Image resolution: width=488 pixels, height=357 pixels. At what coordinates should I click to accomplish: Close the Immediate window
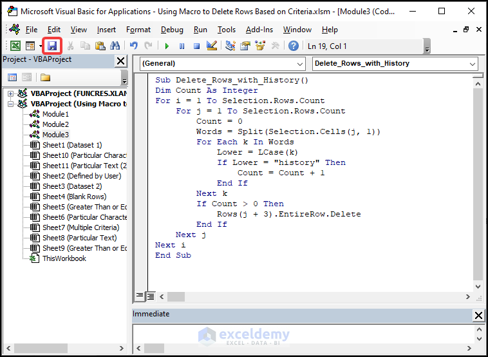[478, 316]
